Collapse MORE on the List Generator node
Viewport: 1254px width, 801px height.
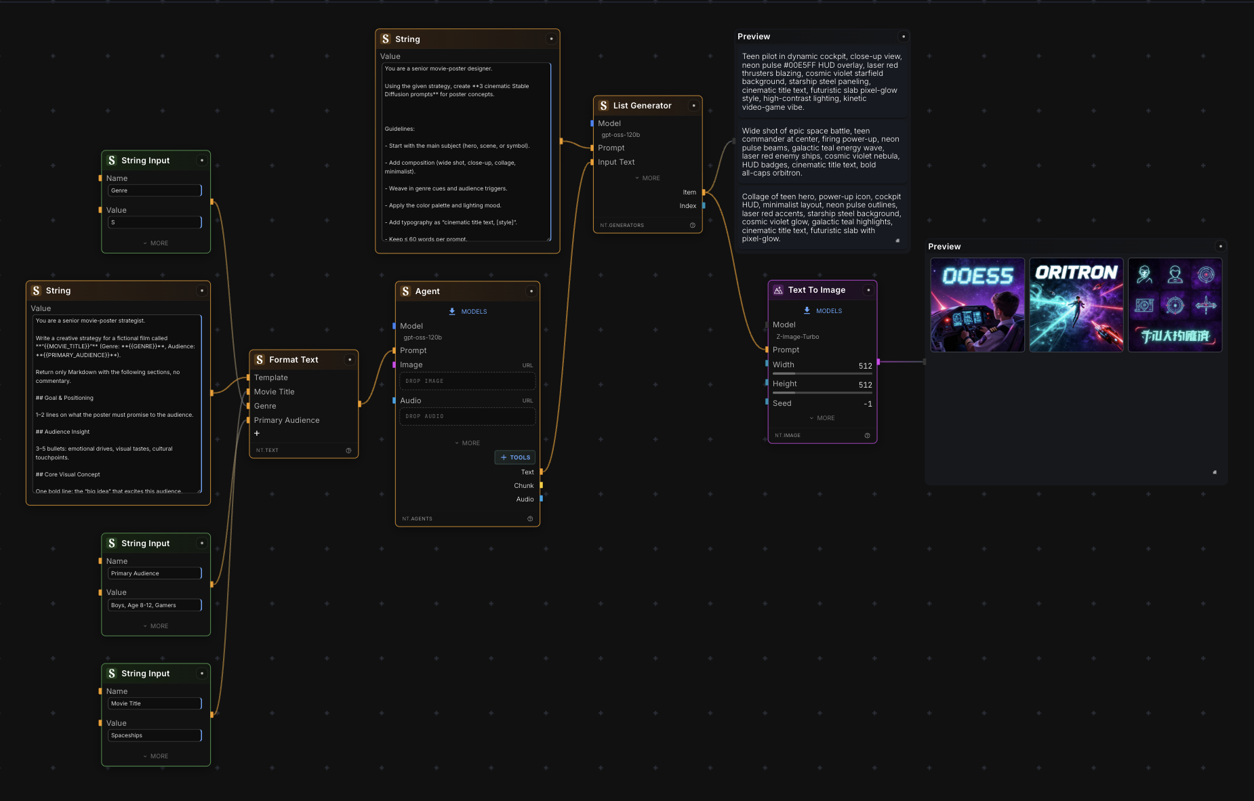coord(647,178)
